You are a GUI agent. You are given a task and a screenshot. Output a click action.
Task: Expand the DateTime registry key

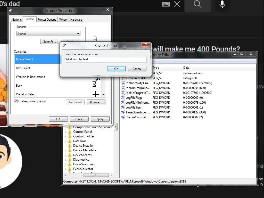(65, 141)
